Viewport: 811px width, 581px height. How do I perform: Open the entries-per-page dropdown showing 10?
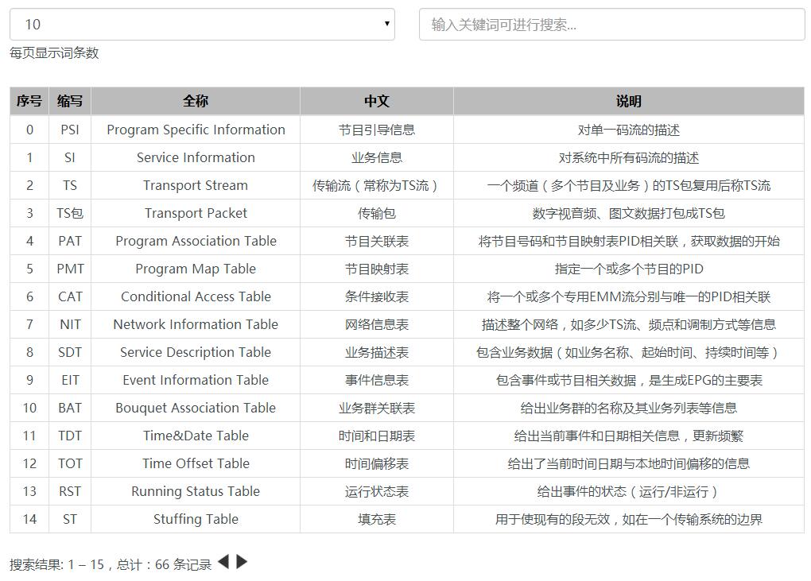202,25
